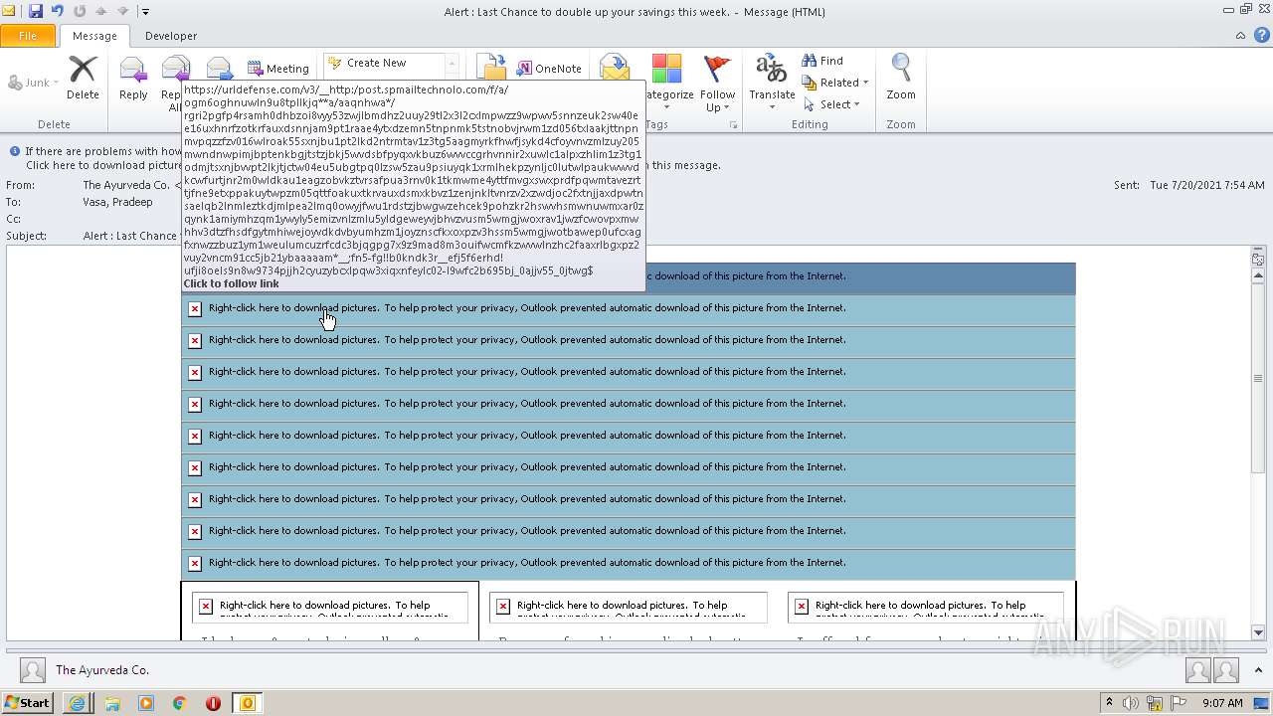Viewport: 1273px width, 716px height.
Task: Click sender name The Ayurveda Co. in header
Action: click(126, 185)
